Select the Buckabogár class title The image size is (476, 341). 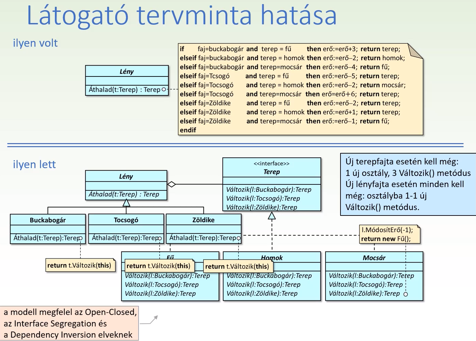(x=48, y=220)
